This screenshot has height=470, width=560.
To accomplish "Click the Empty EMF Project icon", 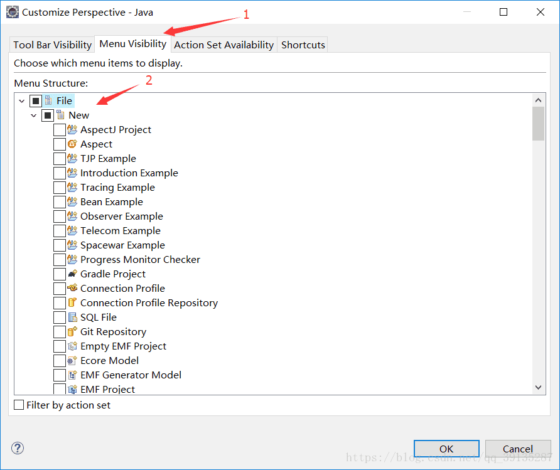I will (72, 346).
